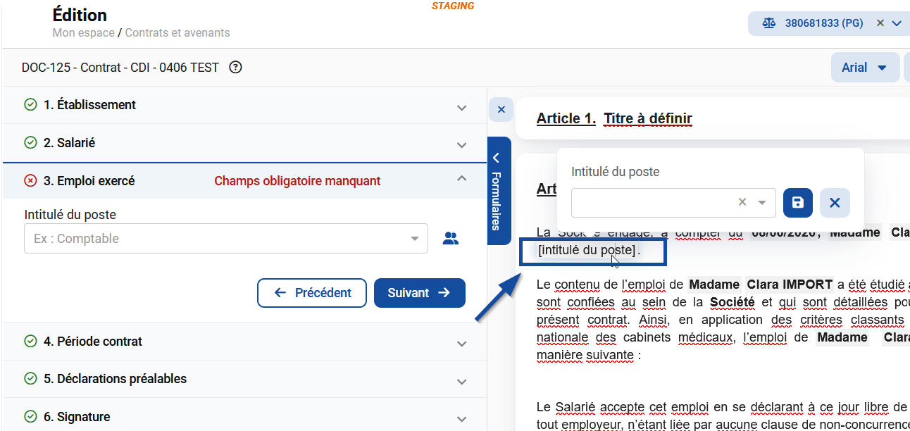Click the scales icon in 380681833 (PG) selector
This screenshot has width=910, height=431.
[768, 23]
